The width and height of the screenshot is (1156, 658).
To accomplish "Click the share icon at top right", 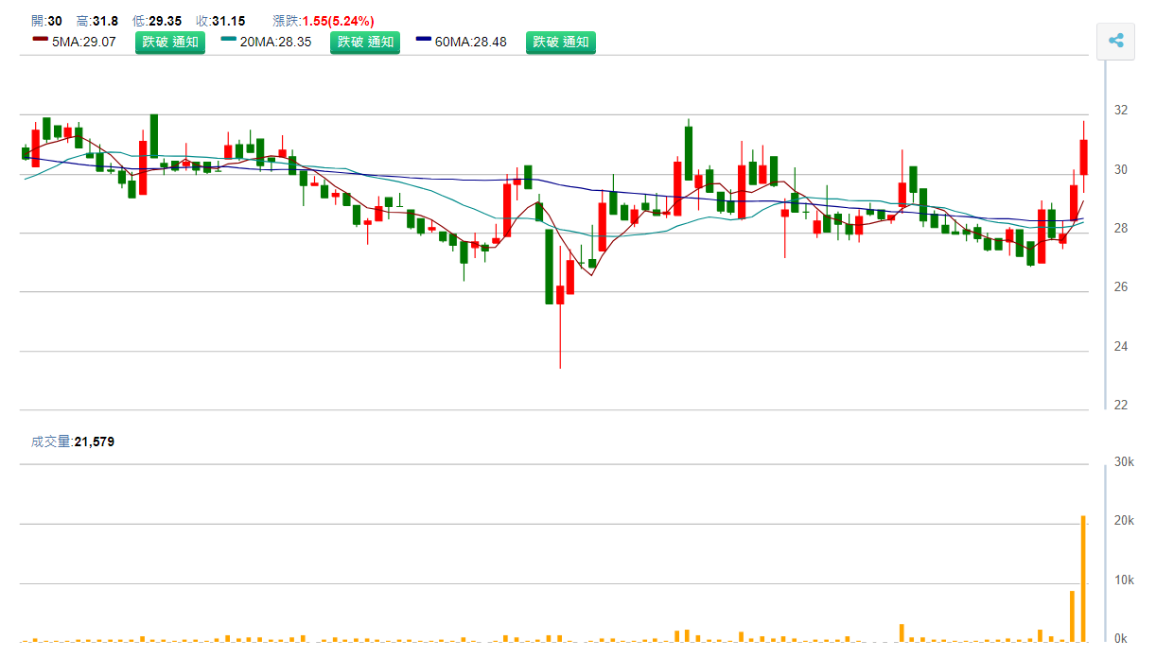I will coord(1115,41).
